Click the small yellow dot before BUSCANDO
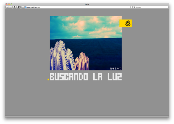This screenshot has height=124, width=174. pyautogui.click(x=48, y=79)
